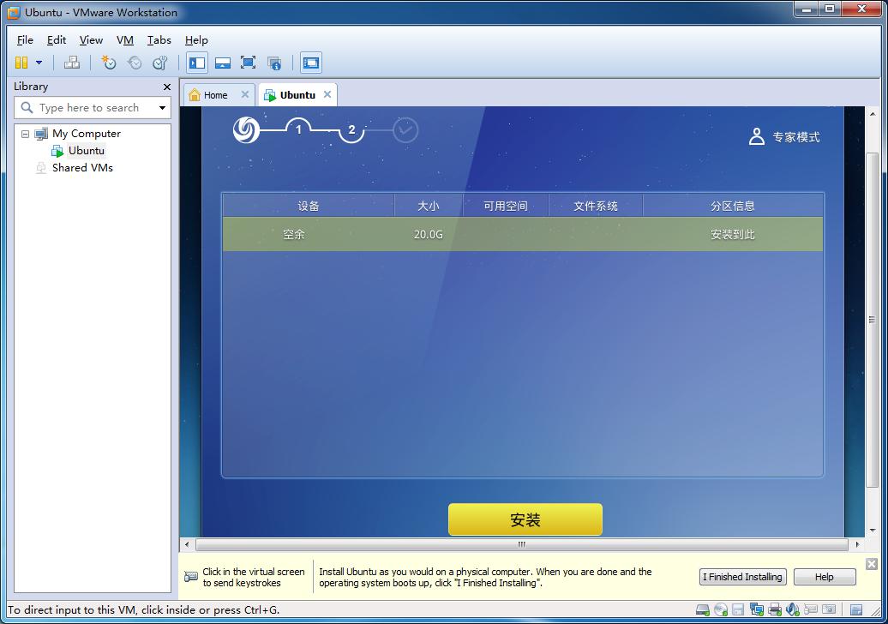This screenshot has height=624, width=888.
Task: Toggle the thumbnail bar icon
Action: (x=223, y=63)
